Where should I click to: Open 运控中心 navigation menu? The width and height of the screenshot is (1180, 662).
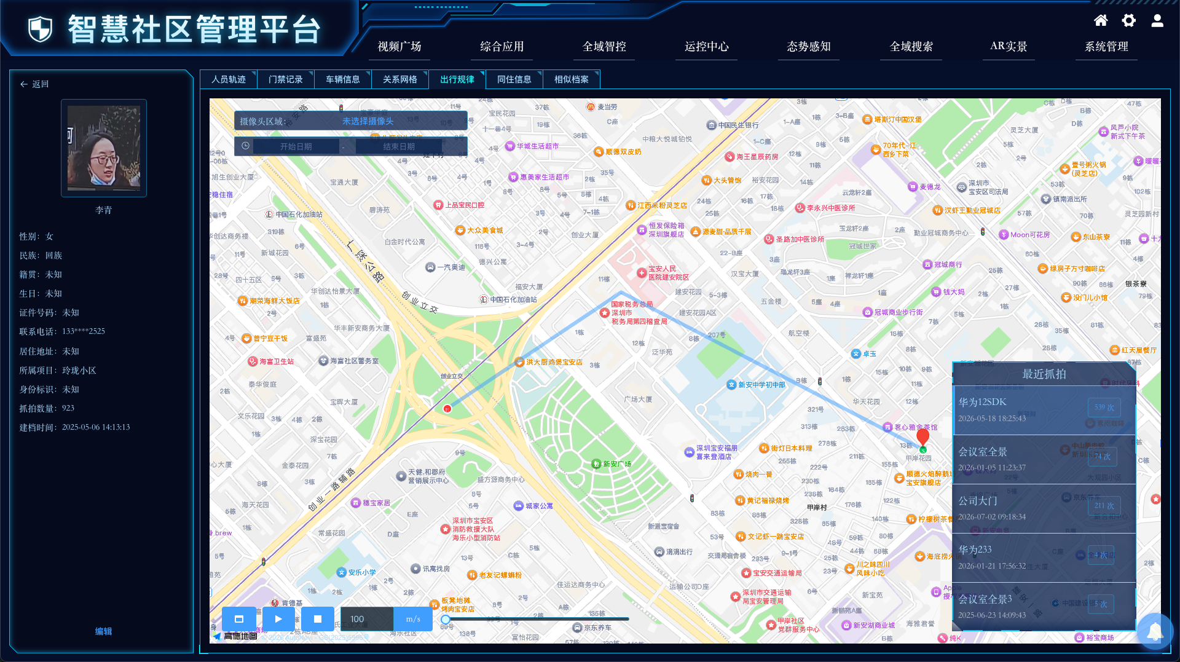[707, 47]
